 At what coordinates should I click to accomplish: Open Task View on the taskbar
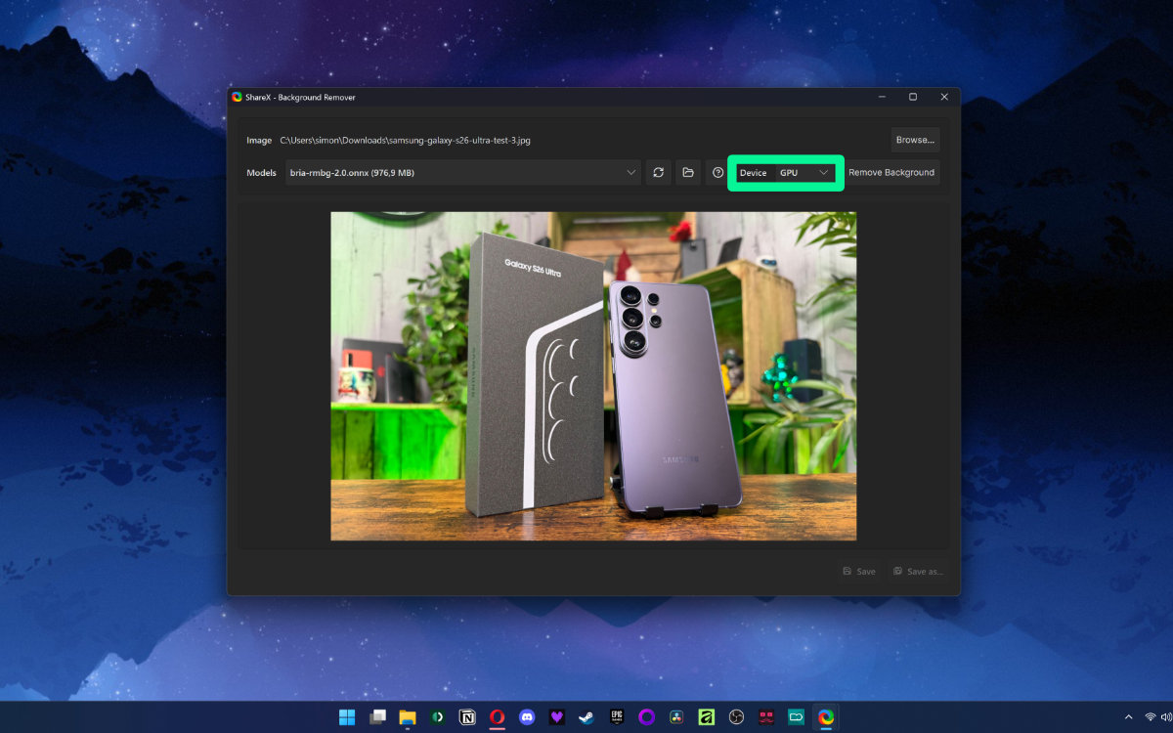click(377, 717)
